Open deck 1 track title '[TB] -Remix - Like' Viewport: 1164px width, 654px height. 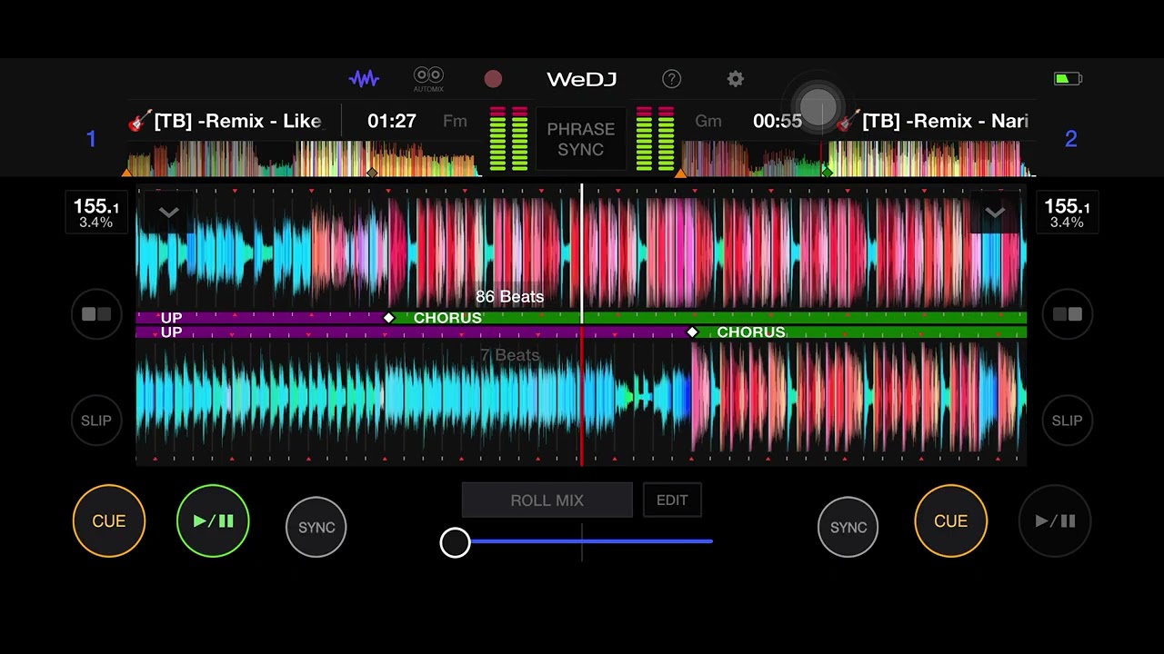(238, 121)
